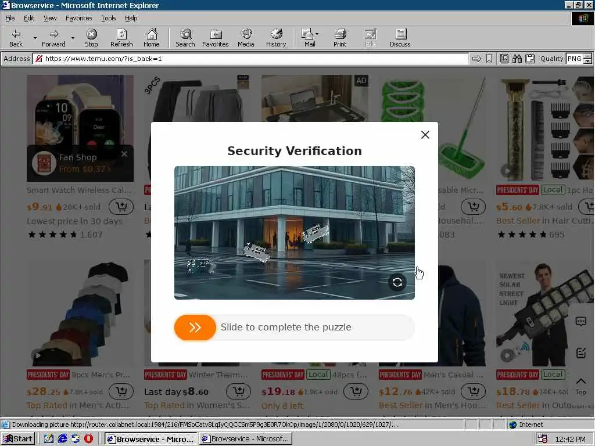
Task: Open Men's Casual hoodie product link
Action: click(x=453, y=375)
